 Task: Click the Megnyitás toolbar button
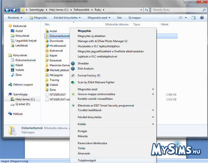coord(38,18)
